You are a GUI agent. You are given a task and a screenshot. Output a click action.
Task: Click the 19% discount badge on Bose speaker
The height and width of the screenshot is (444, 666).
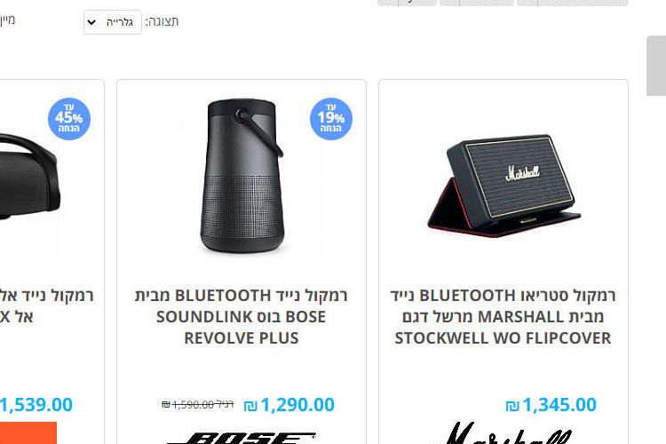[x=331, y=118]
